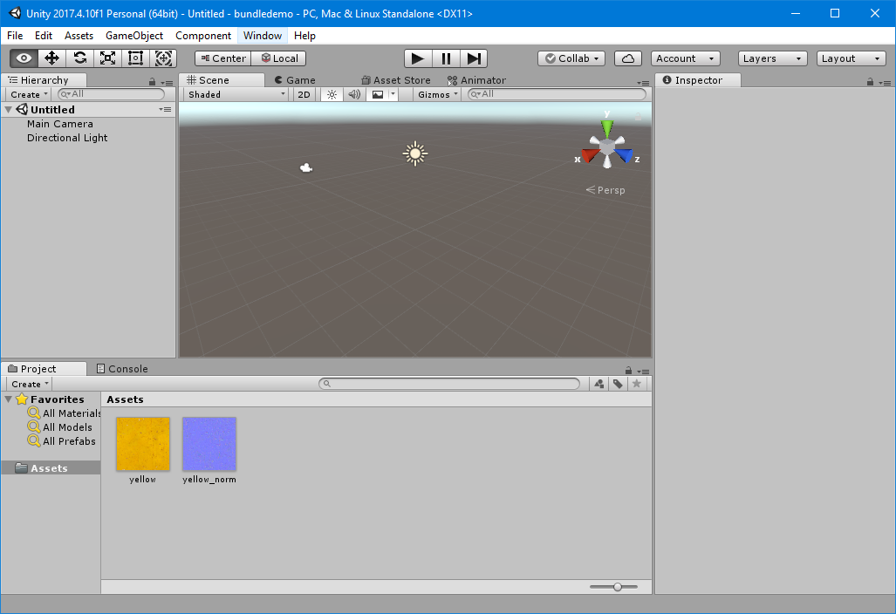This screenshot has height=614, width=896.
Task: Select the yellow texture thumbnail
Action: (143, 444)
